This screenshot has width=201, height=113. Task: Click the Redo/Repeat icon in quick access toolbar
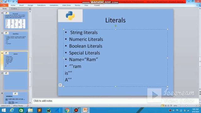click(13, 1)
